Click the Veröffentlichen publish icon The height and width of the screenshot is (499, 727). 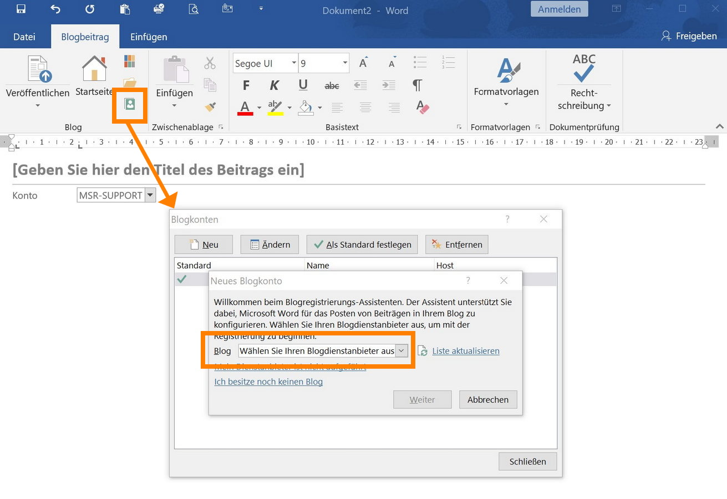click(x=39, y=69)
